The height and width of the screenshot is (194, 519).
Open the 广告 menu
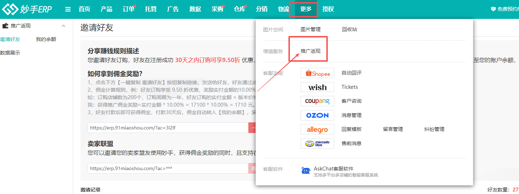[x=173, y=9]
